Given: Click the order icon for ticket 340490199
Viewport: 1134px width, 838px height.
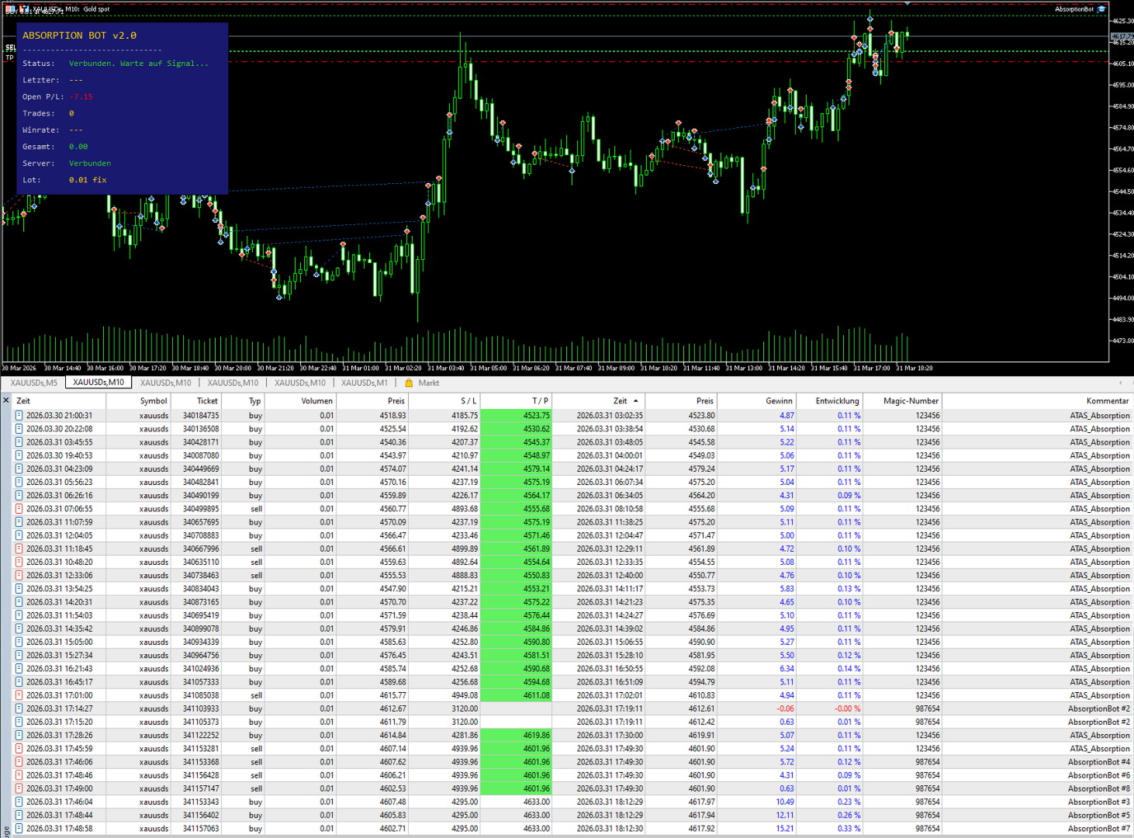Looking at the screenshot, I should (19, 496).
